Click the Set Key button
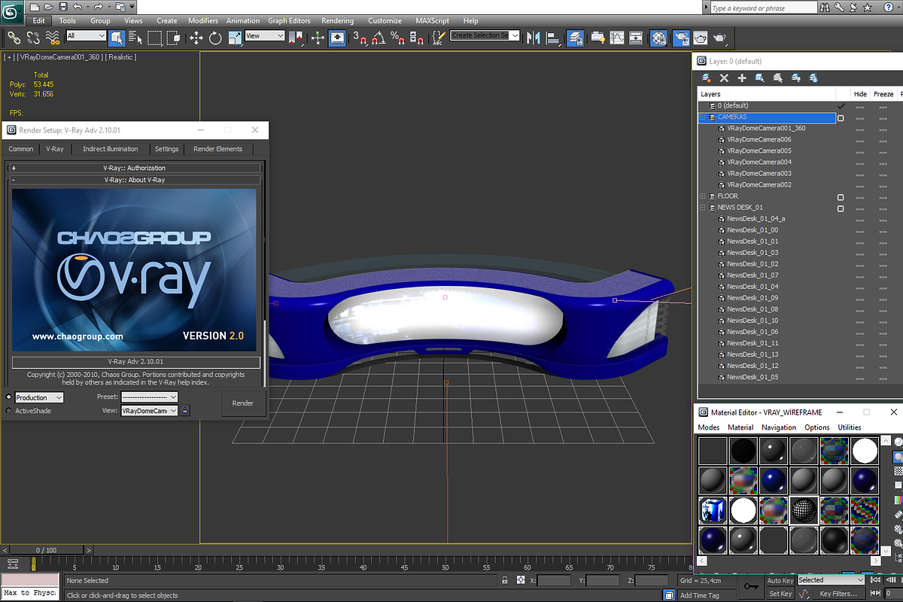 [780, 594]
